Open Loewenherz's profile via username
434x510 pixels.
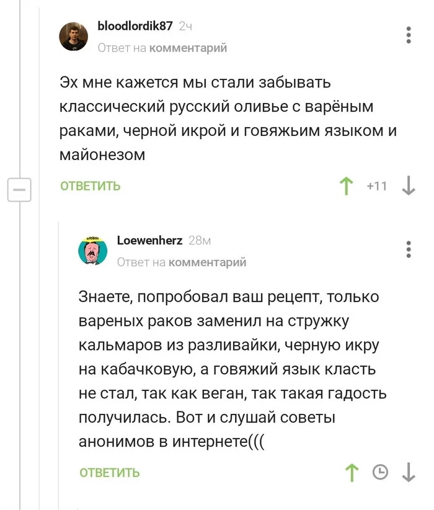pyautogui.click(x=149, y=241)
